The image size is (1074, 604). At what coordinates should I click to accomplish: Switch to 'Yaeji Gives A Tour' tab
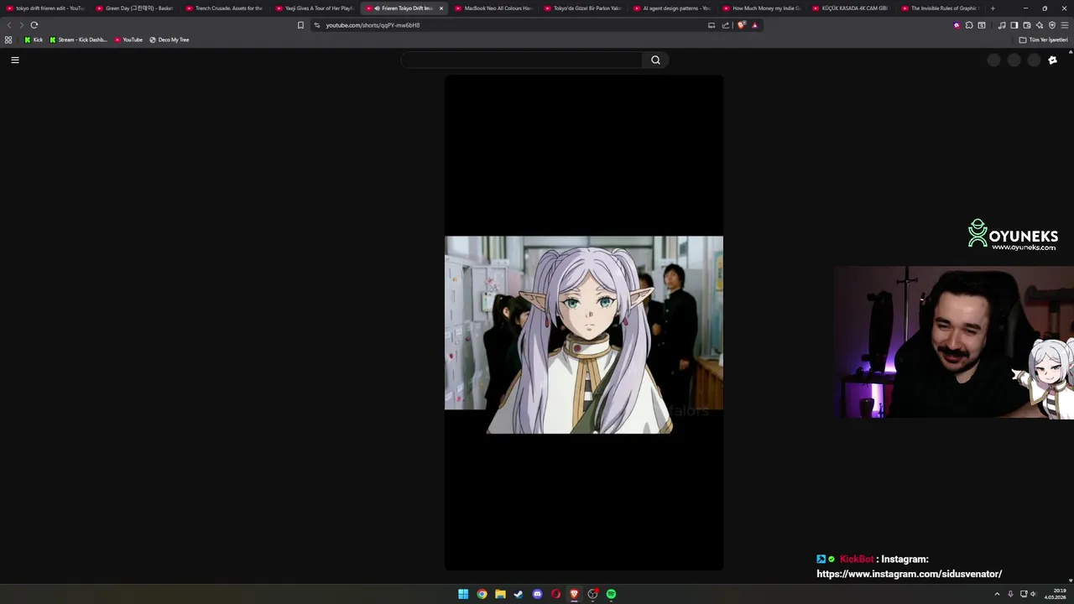point(315,8)
